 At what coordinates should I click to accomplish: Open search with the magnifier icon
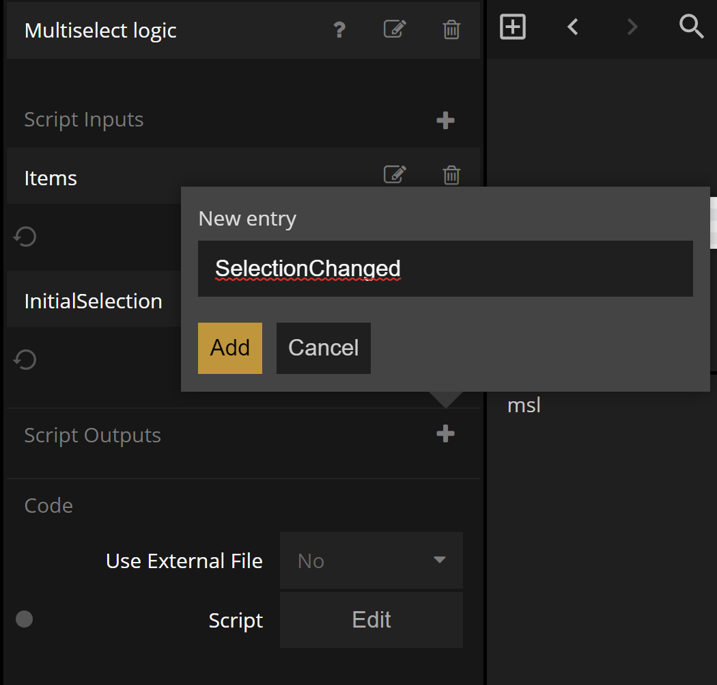tap(691, 27)
